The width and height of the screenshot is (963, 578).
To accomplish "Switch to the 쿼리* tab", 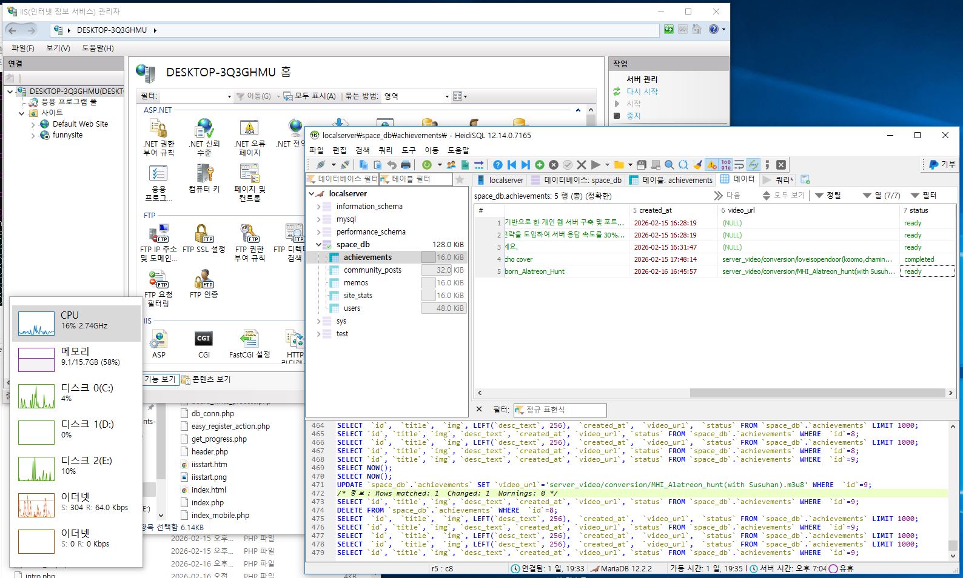I will 778,180.
